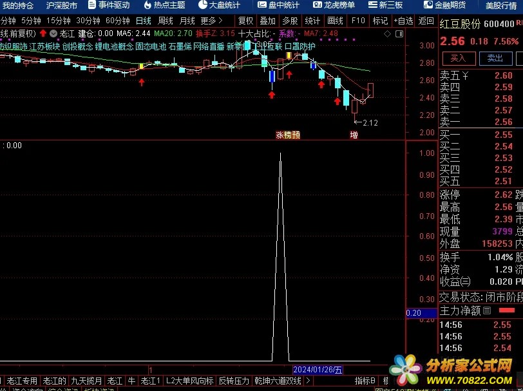Click the diamond icon above the chart
Viewport: 523px width, 391px height.
pyautogui.click(x=387, y=33)
